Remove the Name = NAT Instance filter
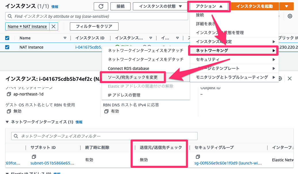The width and height of the screenshot is (298, 174). pos(54,26)
